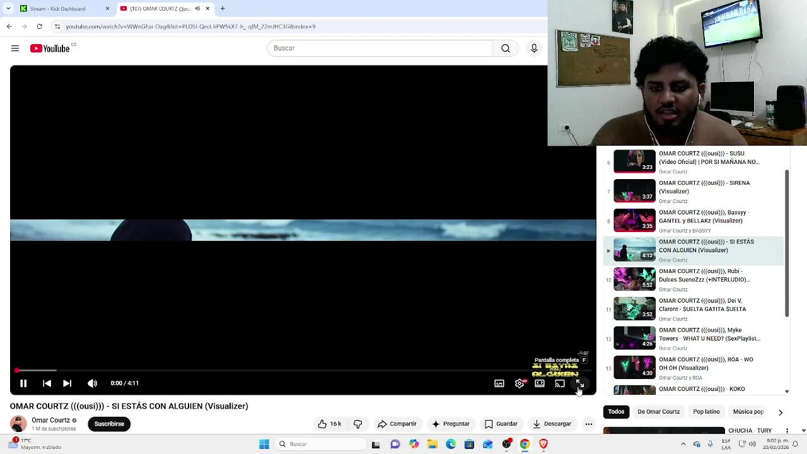
Task: Pause the video with the pause button
Action: pos(23,383)
